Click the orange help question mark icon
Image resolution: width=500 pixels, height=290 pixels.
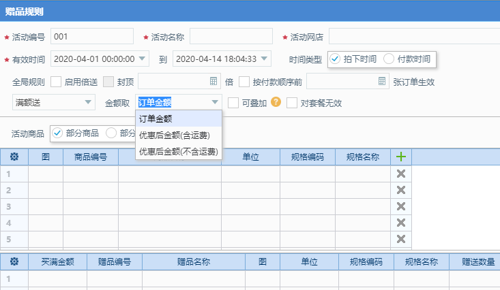click(x=276, y=102)
